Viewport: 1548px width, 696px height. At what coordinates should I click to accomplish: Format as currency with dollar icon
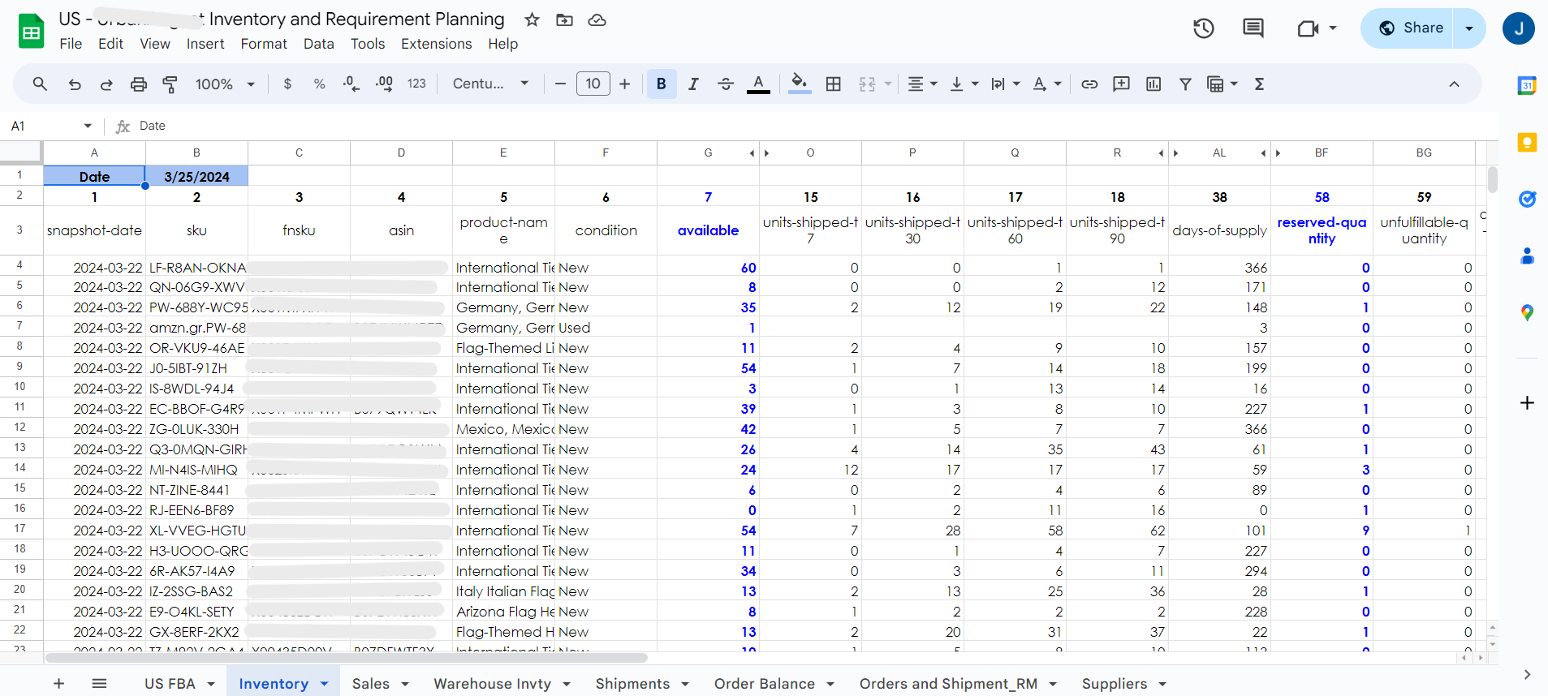point(287,84)
